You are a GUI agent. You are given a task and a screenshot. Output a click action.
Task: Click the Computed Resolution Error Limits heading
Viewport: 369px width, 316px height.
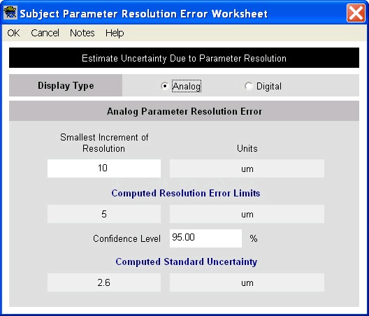click(x=186, y=193)
